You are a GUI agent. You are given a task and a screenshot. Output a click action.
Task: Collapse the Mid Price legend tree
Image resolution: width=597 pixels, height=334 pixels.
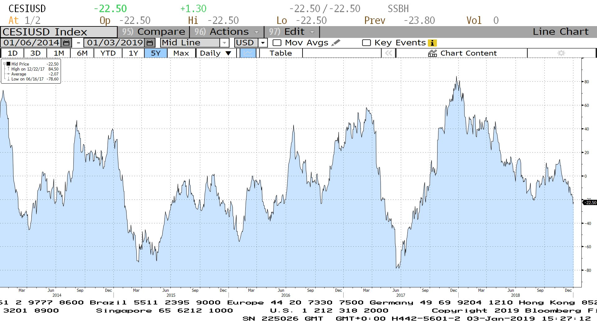pos(4,64)
